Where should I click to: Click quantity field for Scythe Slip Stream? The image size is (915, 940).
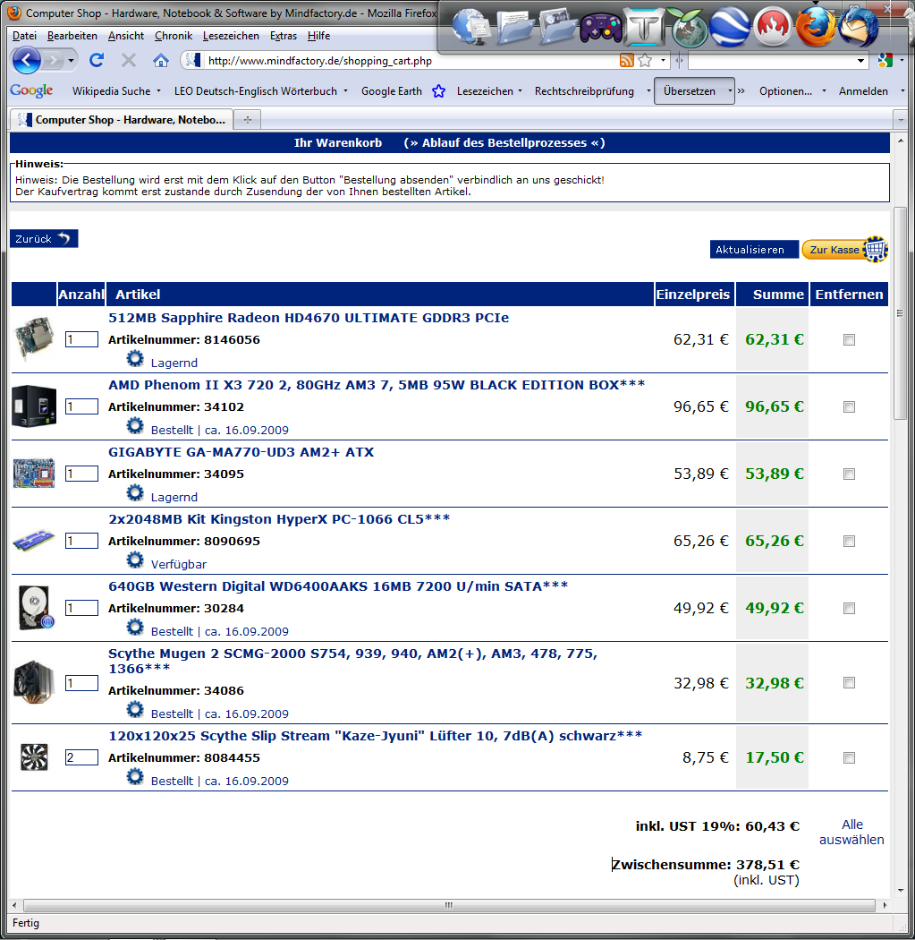[81, 757]
